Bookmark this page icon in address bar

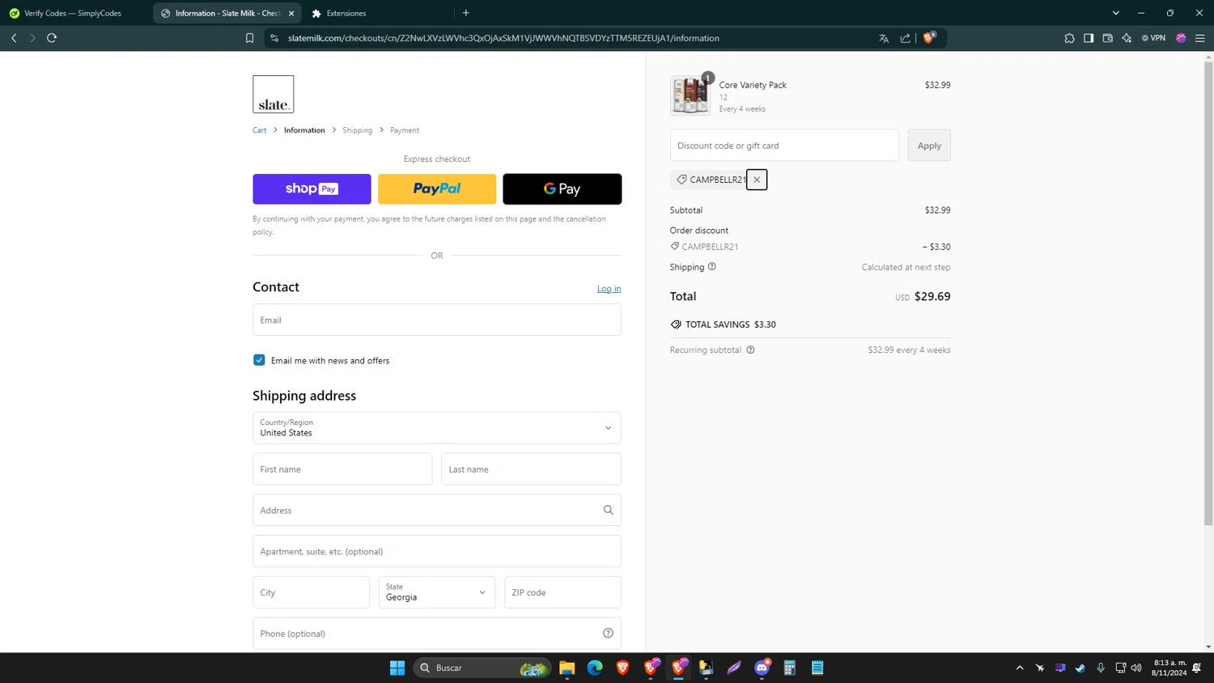[249, 38]
